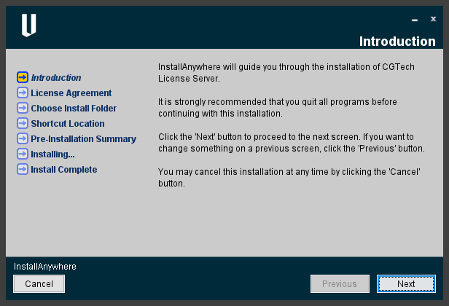Click the arrow icon by Pre-Installation Summary
Viewport: 449px width, 306px height.
pyautogui.click(x=23, y=138)
